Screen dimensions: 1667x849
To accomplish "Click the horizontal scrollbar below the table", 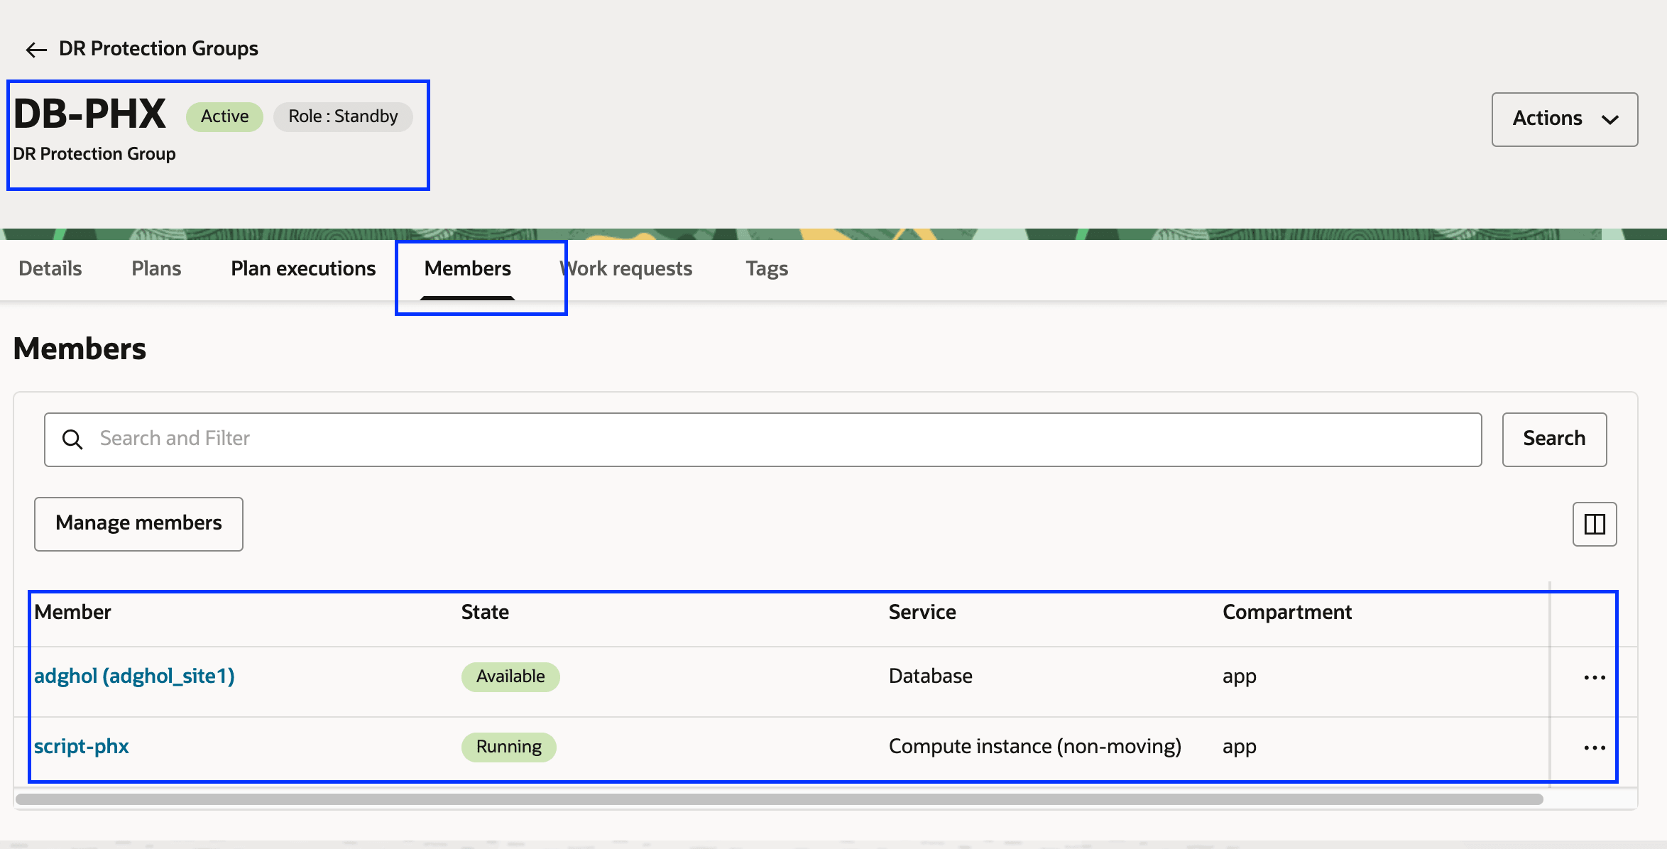I will [x=779, y=799].
